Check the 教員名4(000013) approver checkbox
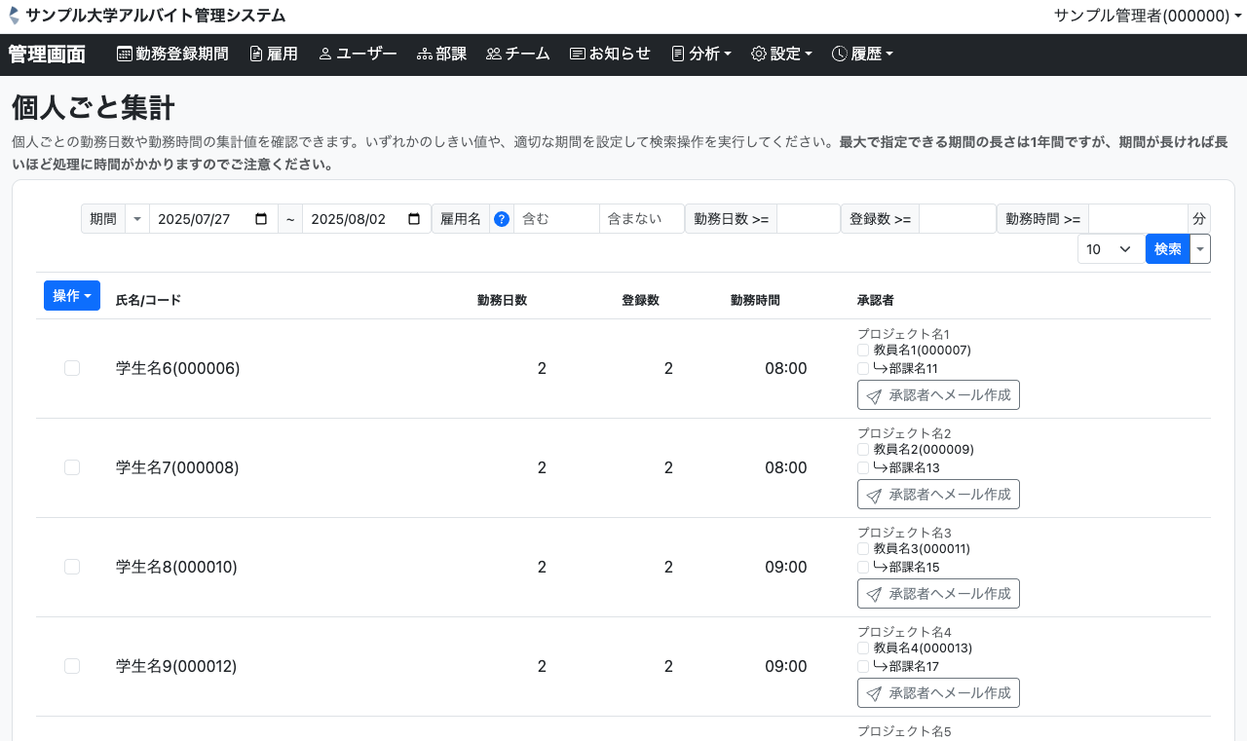 [863, 648]
